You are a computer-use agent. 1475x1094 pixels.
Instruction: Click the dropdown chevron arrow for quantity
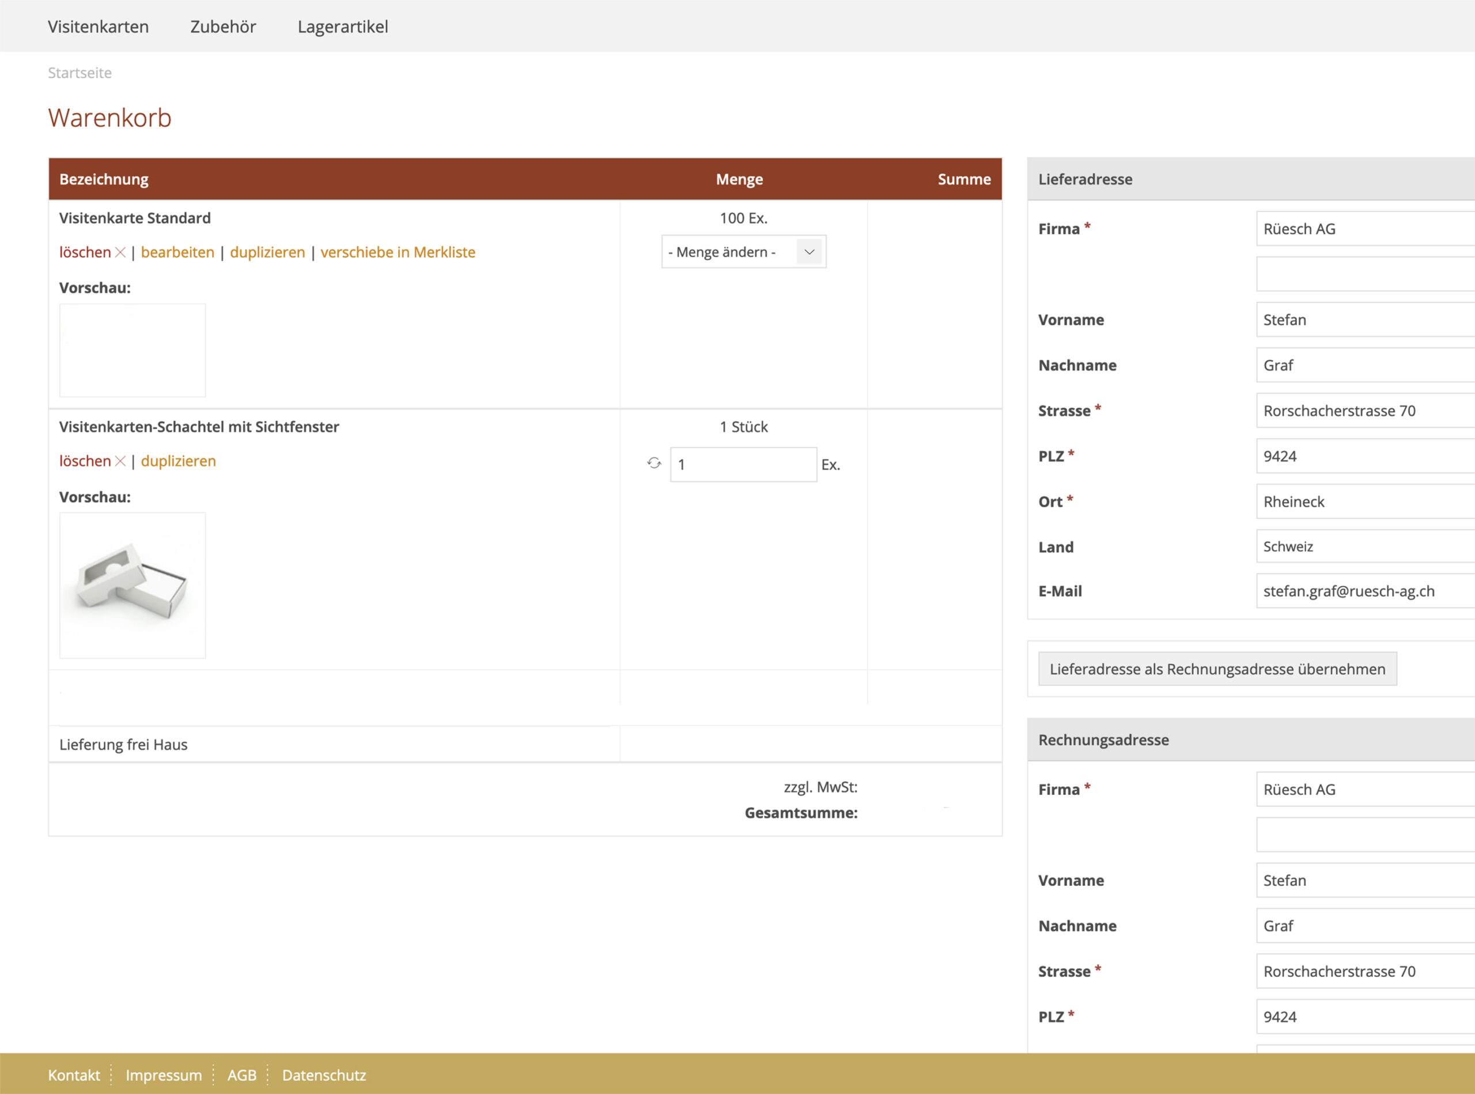(x=808, y=252)
